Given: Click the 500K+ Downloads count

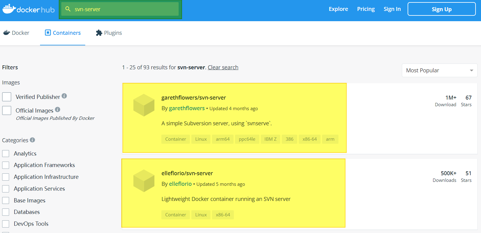Looking at the screenshot, I should click(445, 176).
